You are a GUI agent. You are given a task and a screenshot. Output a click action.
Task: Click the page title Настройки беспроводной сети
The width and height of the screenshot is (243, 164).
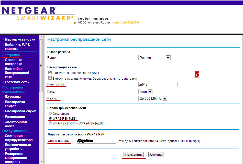coord(79,40)
